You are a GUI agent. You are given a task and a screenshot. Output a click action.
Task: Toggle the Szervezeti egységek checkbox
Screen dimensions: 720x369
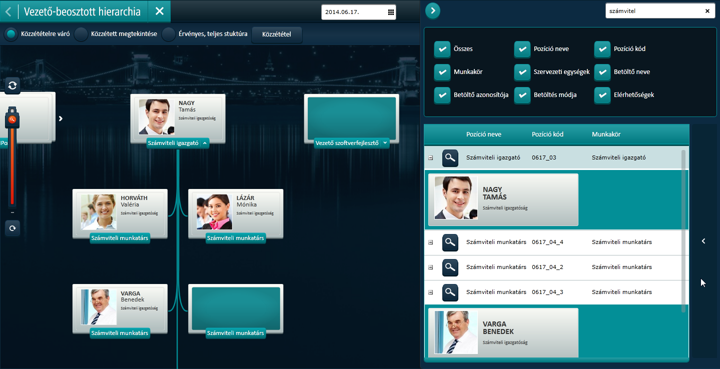point(522,72)
